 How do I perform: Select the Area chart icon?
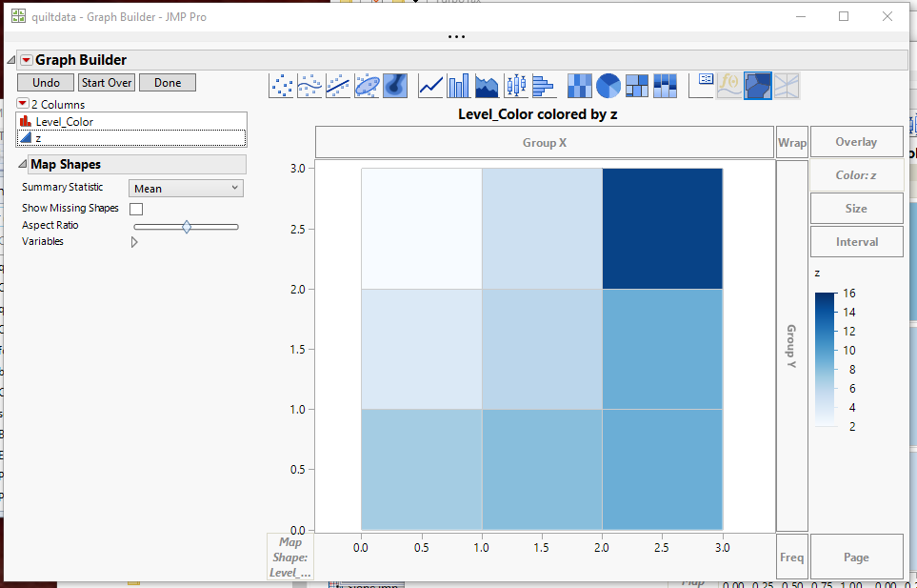[x=487, y=86]
